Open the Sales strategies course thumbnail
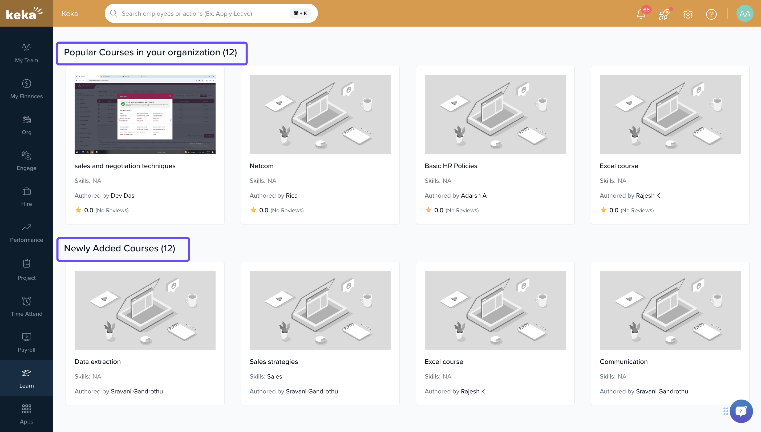 click(x=320, y=310)
